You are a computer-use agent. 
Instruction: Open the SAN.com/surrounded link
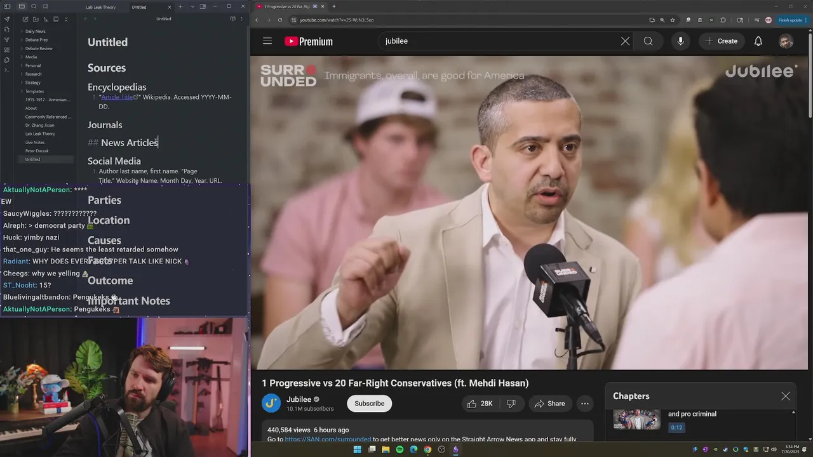[x=328, y=439]
